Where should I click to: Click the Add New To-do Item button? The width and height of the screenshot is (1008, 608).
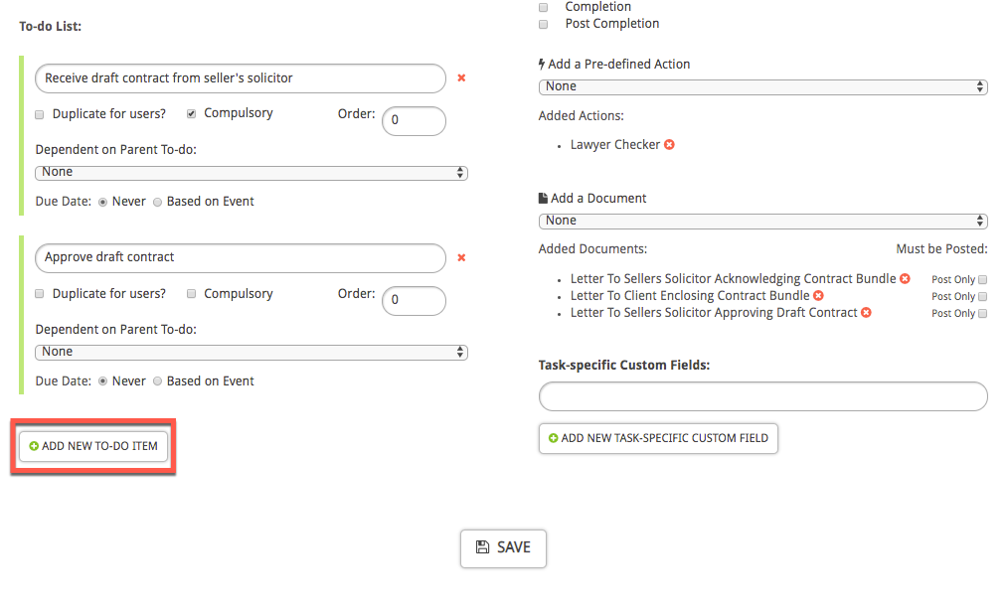pyautogui.click(x=92, y=446)
